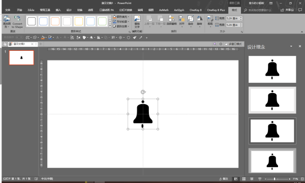Screen dimensions: 305x183
Task: Switch to the OneKey 8 Plus tab
Action: point(216,10)
